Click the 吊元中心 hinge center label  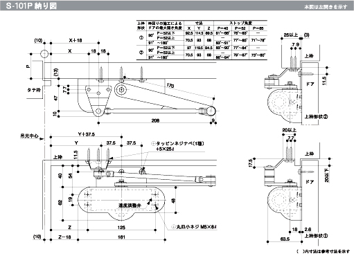pyautogui.click(x=29, y=136)
